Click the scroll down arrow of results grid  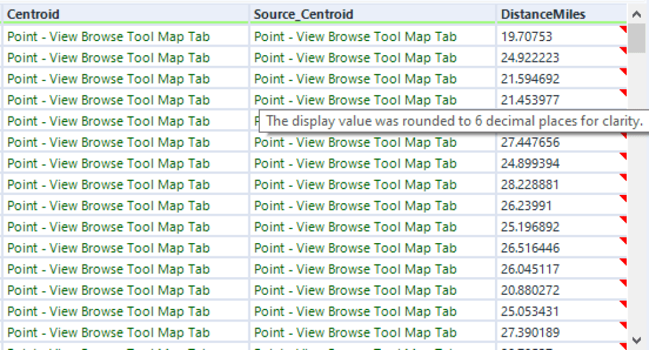(x=637, y=341)
